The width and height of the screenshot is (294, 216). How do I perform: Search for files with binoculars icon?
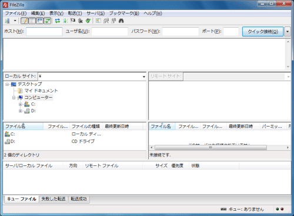(121, 21)
